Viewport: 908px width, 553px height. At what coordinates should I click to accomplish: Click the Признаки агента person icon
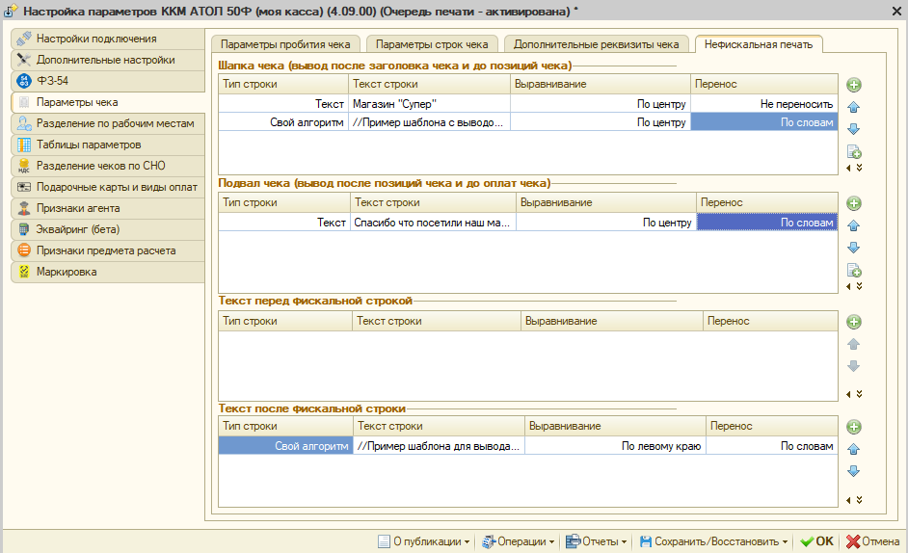click(24, 208)
